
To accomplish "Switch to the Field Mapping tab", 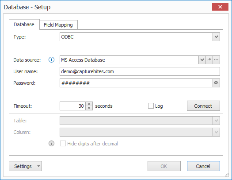I will 58,25.
